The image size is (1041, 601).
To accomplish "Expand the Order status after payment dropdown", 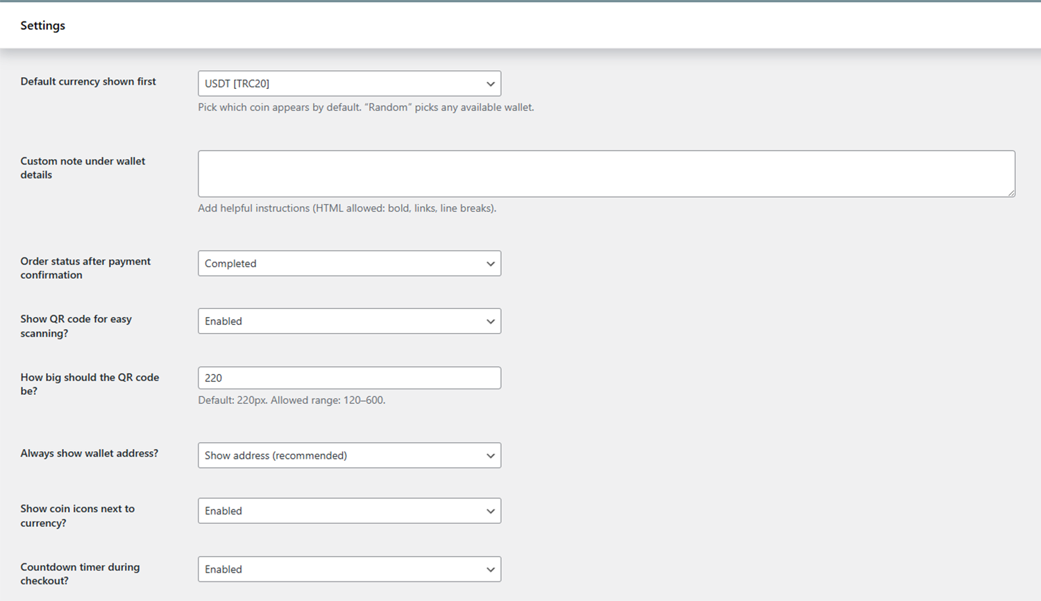I will pyautogui.click(x=349, y=263).
